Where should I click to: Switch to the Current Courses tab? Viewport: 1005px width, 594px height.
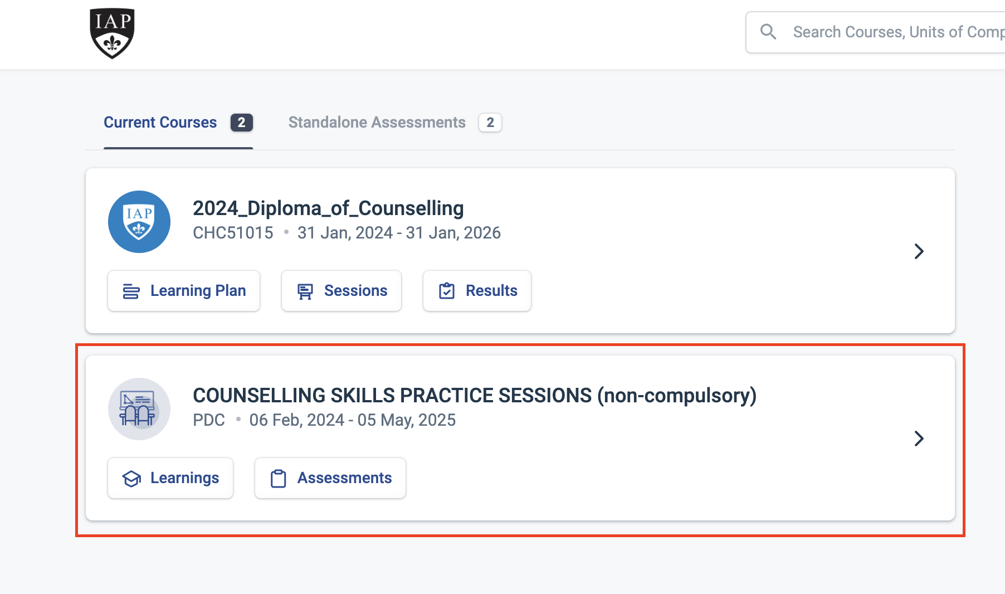(x=160, y=123)
